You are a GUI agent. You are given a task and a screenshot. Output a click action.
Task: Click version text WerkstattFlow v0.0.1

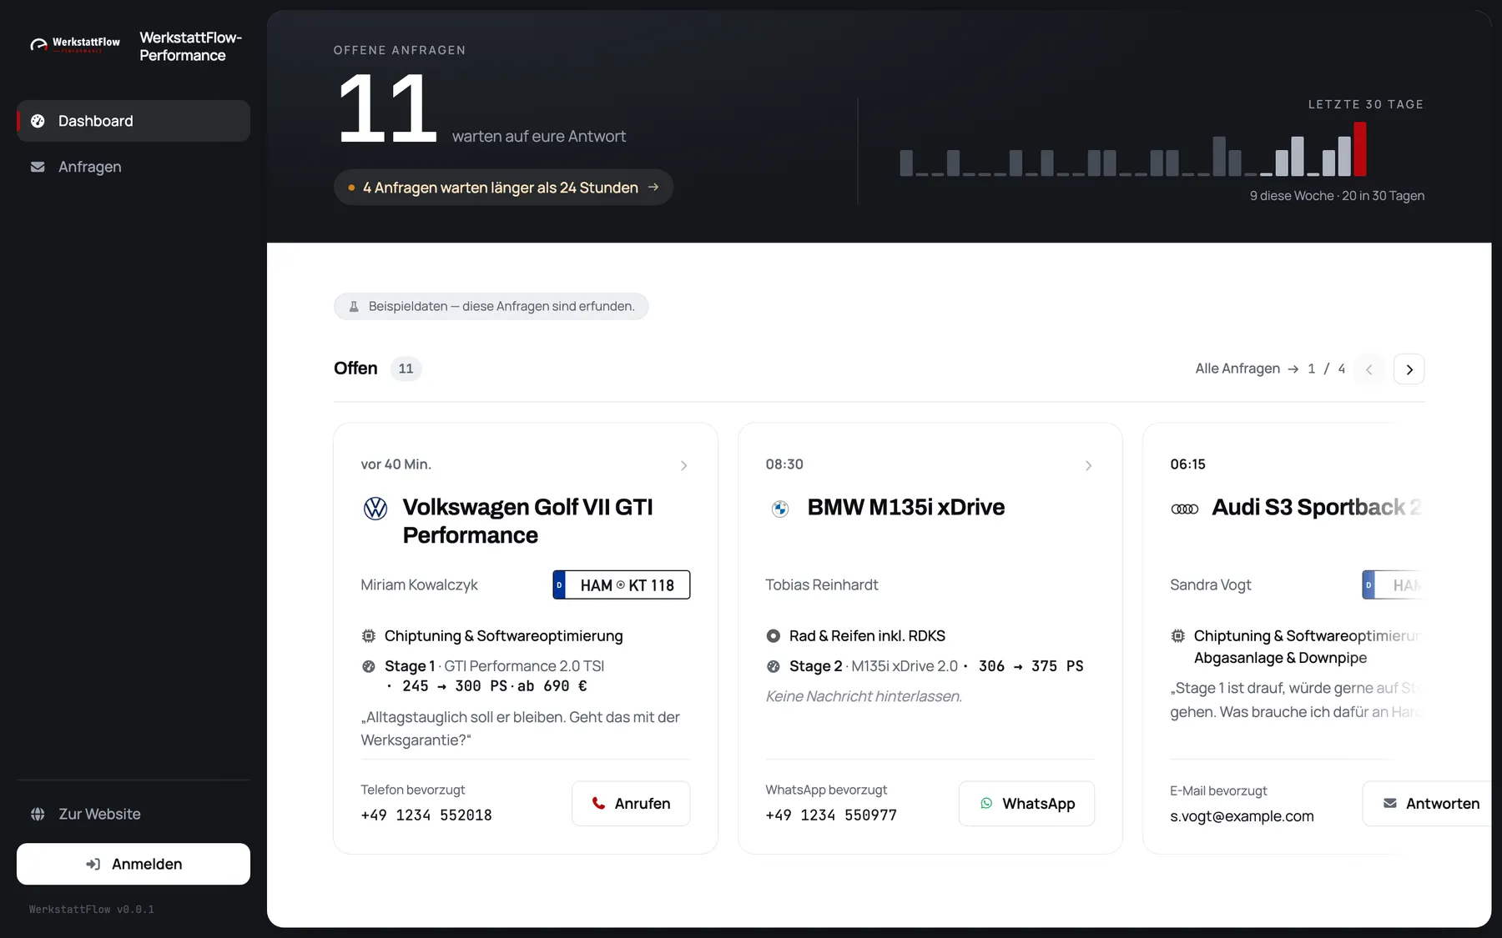[92, 910]
